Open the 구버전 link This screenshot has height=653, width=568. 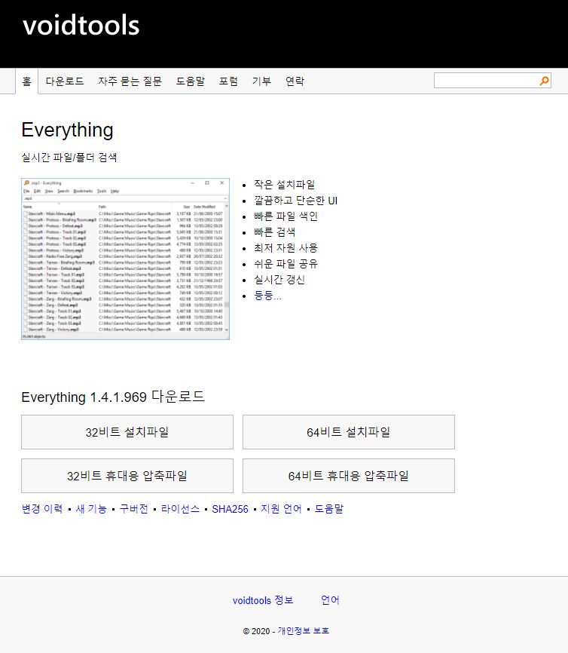point(133,509)
